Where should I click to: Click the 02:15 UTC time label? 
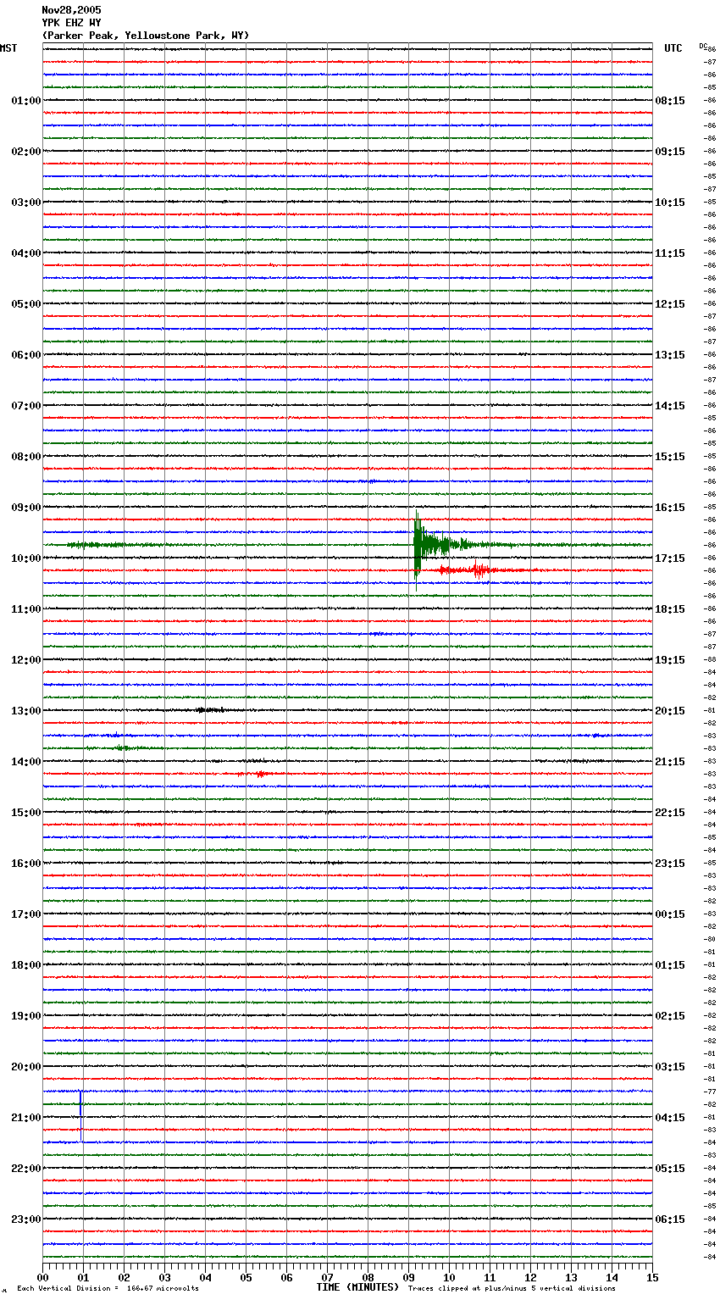[x=670, y=1016]
